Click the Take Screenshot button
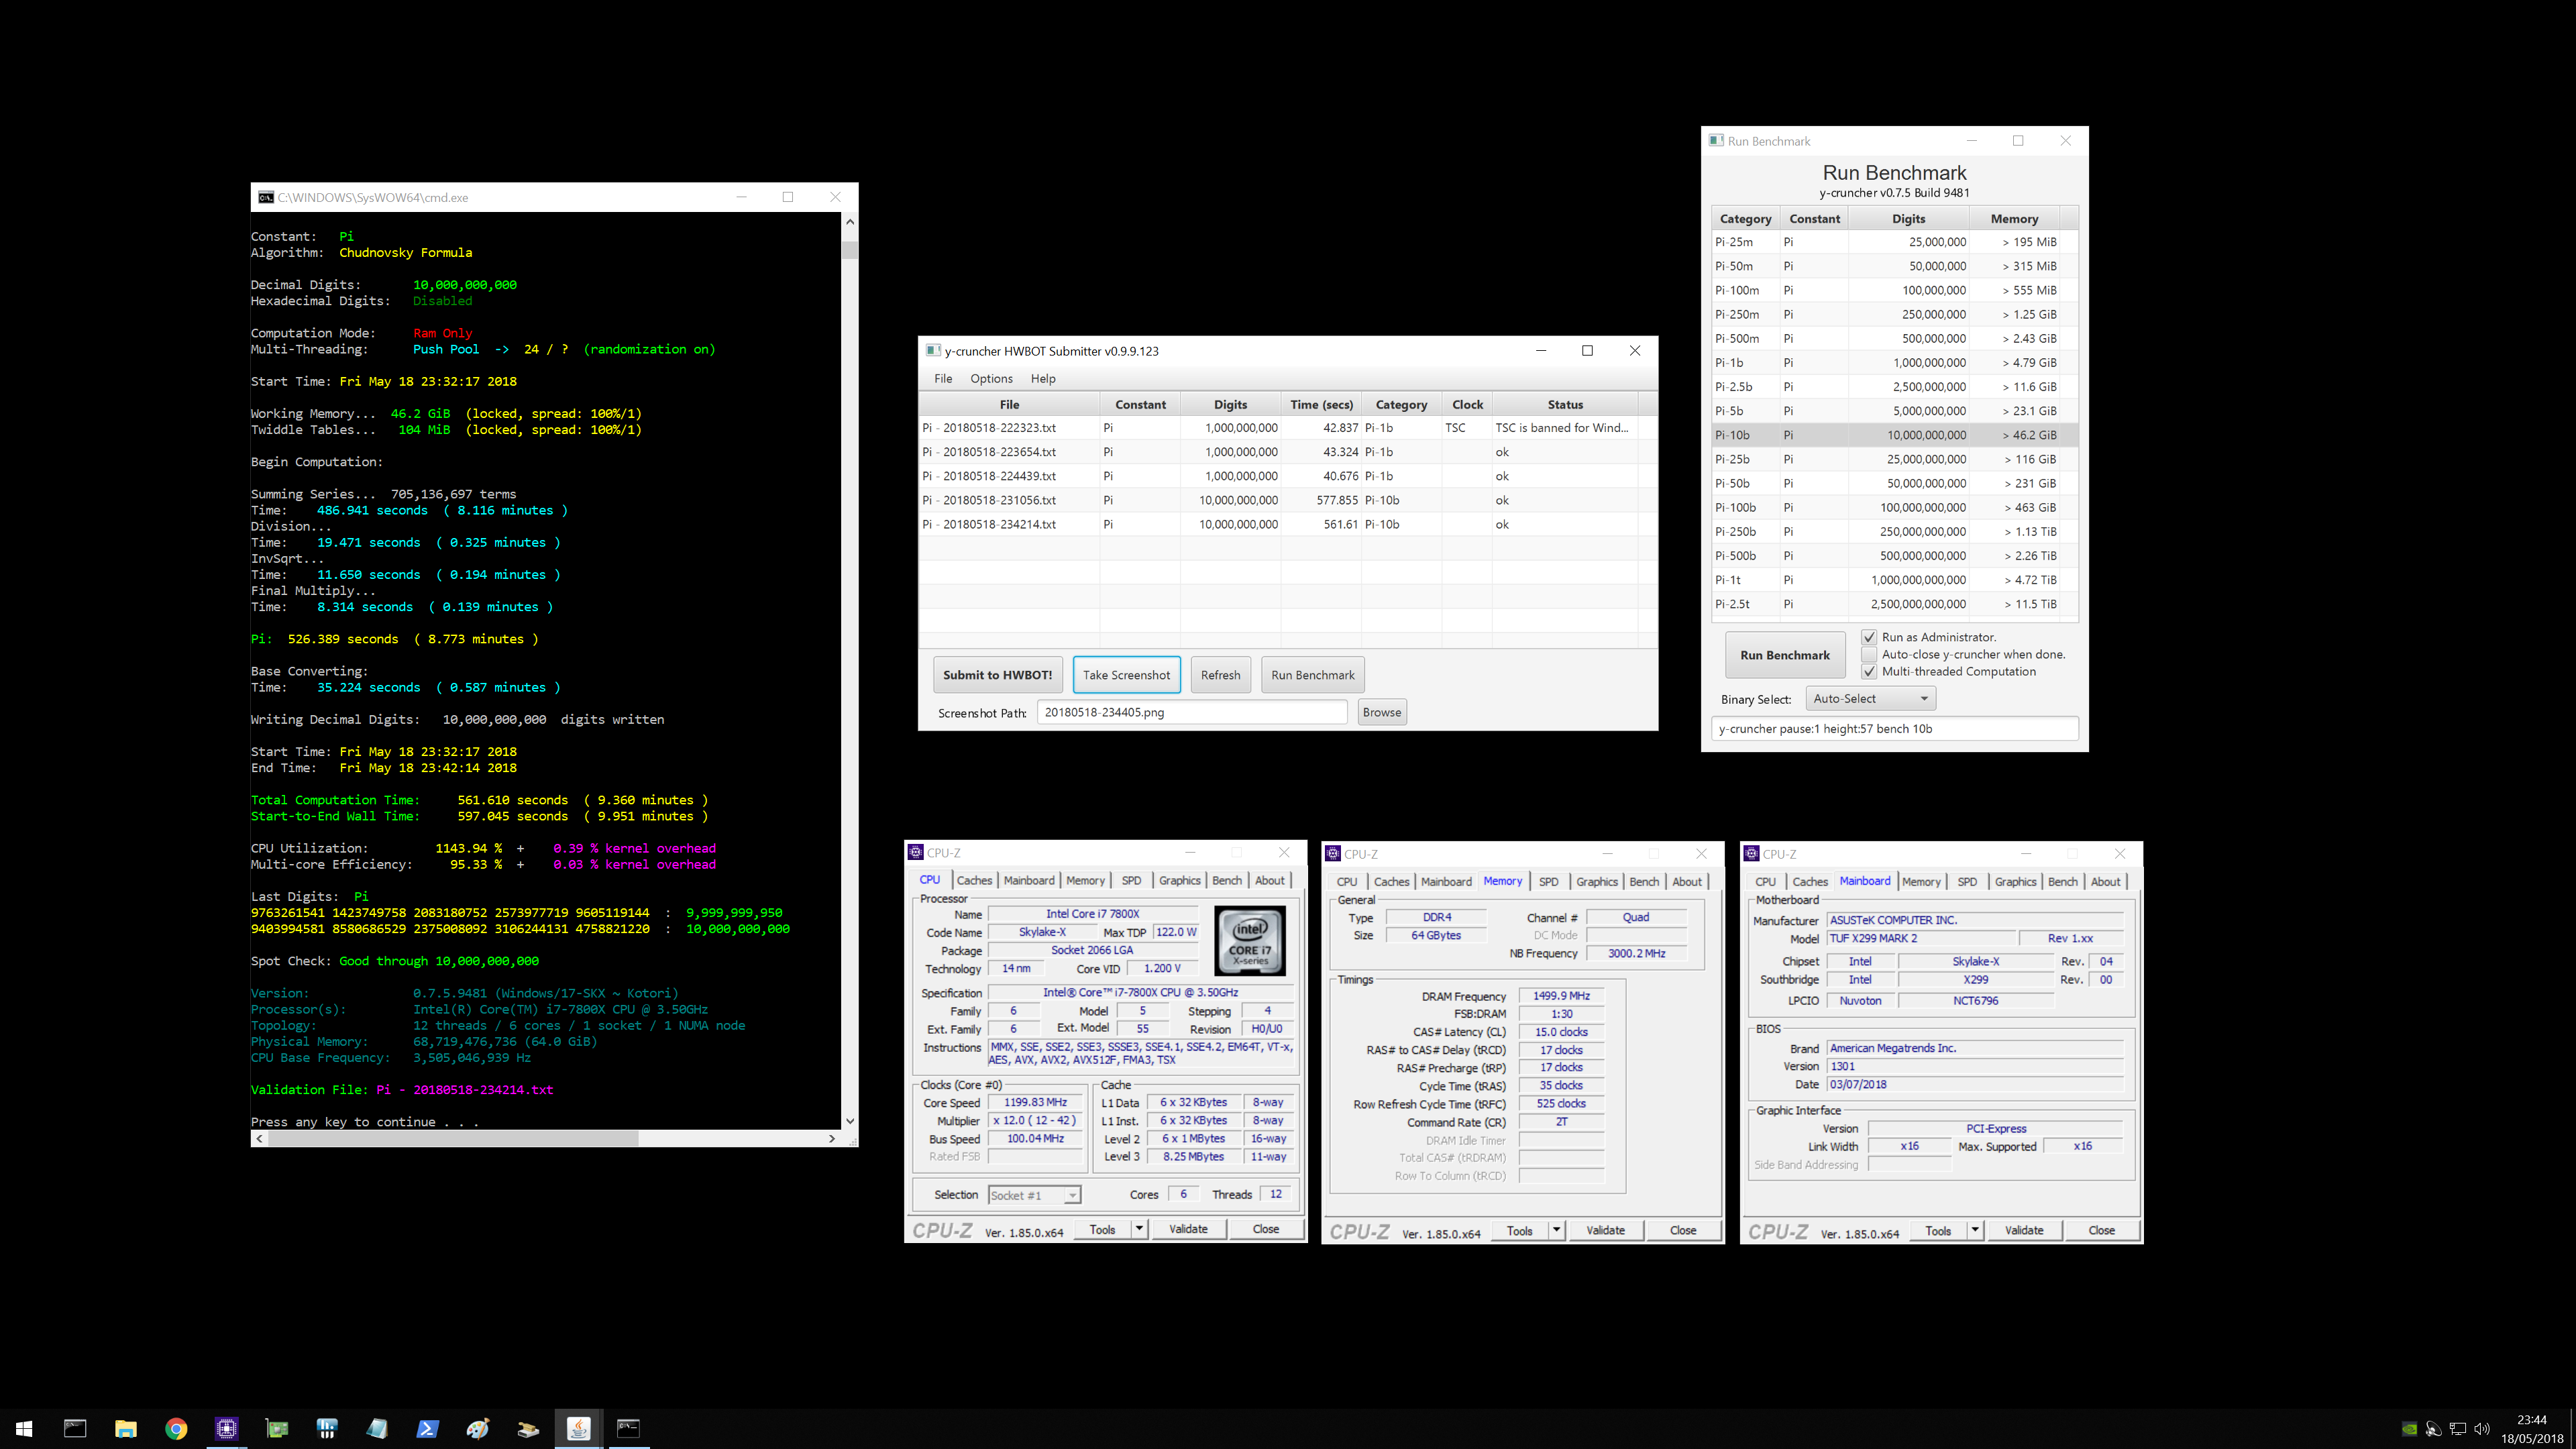 1126,675
